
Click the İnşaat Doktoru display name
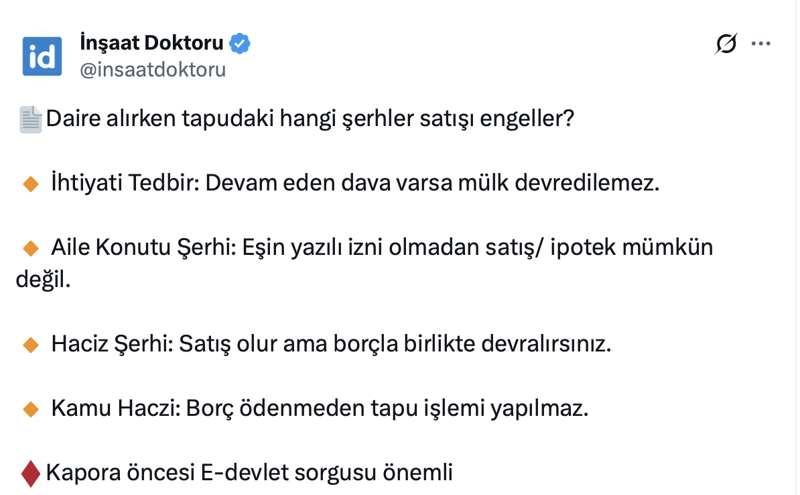[x=151, y=43]
